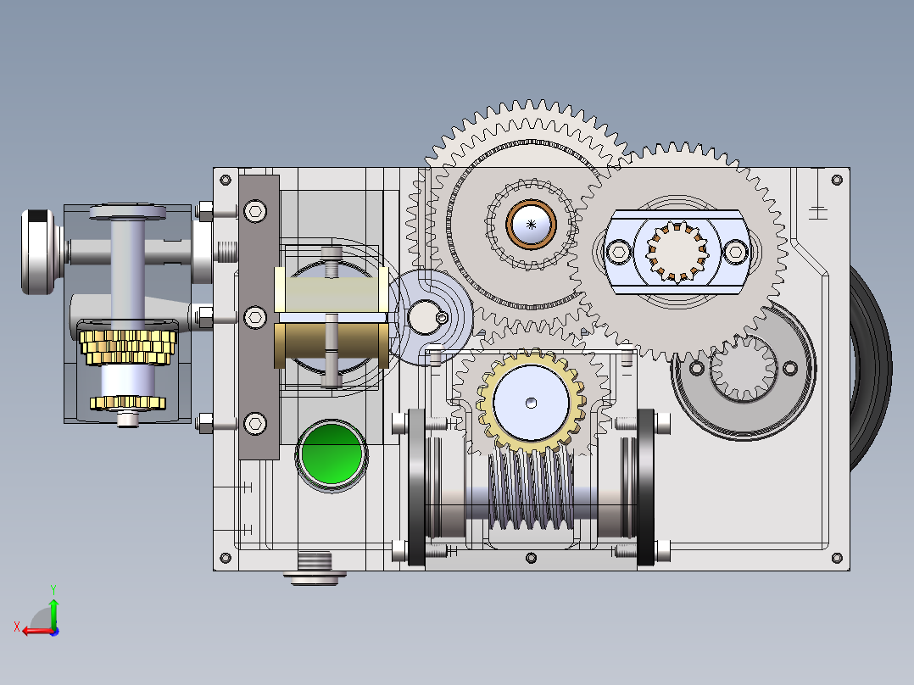Select the round flange atop the left vertical shaft
The width and height of the screenshot is (914, 685).
point(128,211)
